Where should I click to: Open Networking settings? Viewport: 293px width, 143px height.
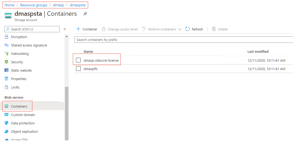click(20, 54)
